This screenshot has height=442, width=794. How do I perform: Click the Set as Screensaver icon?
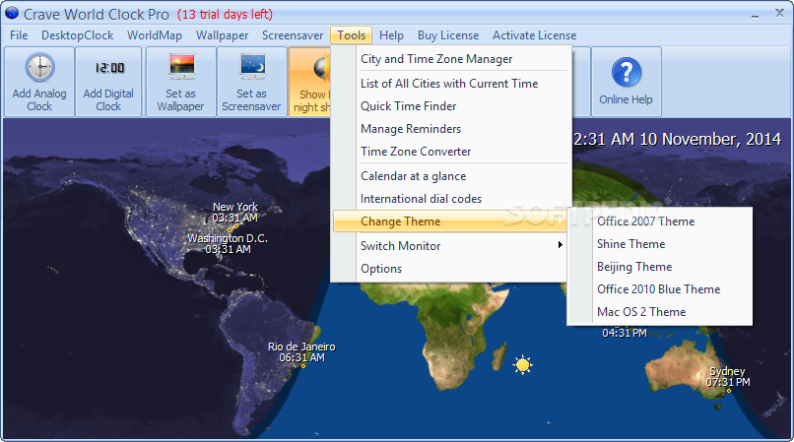[252, 67]
